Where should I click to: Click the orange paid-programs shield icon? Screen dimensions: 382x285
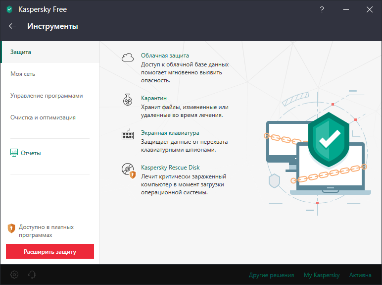[x=11, y=228]
